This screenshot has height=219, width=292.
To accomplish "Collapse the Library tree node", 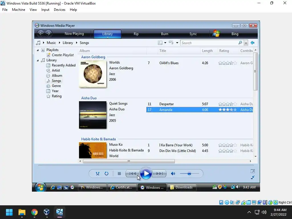I will coord(38,60).
